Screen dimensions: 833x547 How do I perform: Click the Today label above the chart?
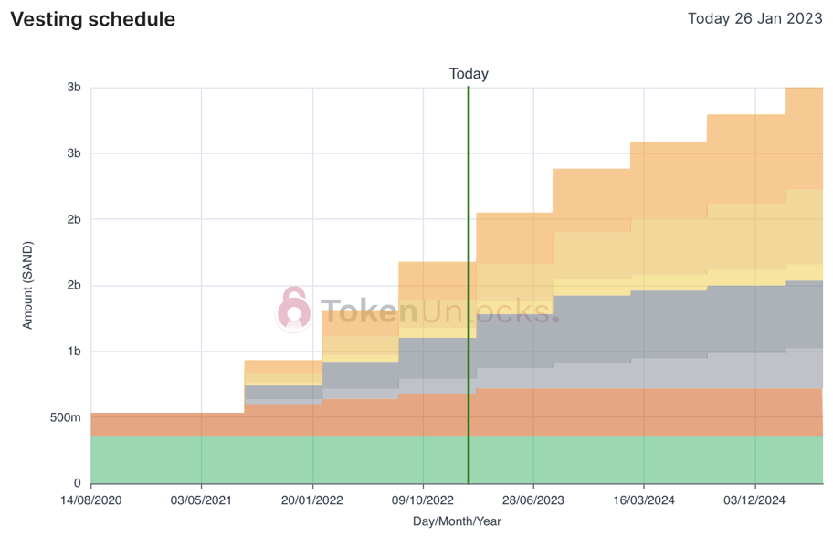click(x=469, y=74)
